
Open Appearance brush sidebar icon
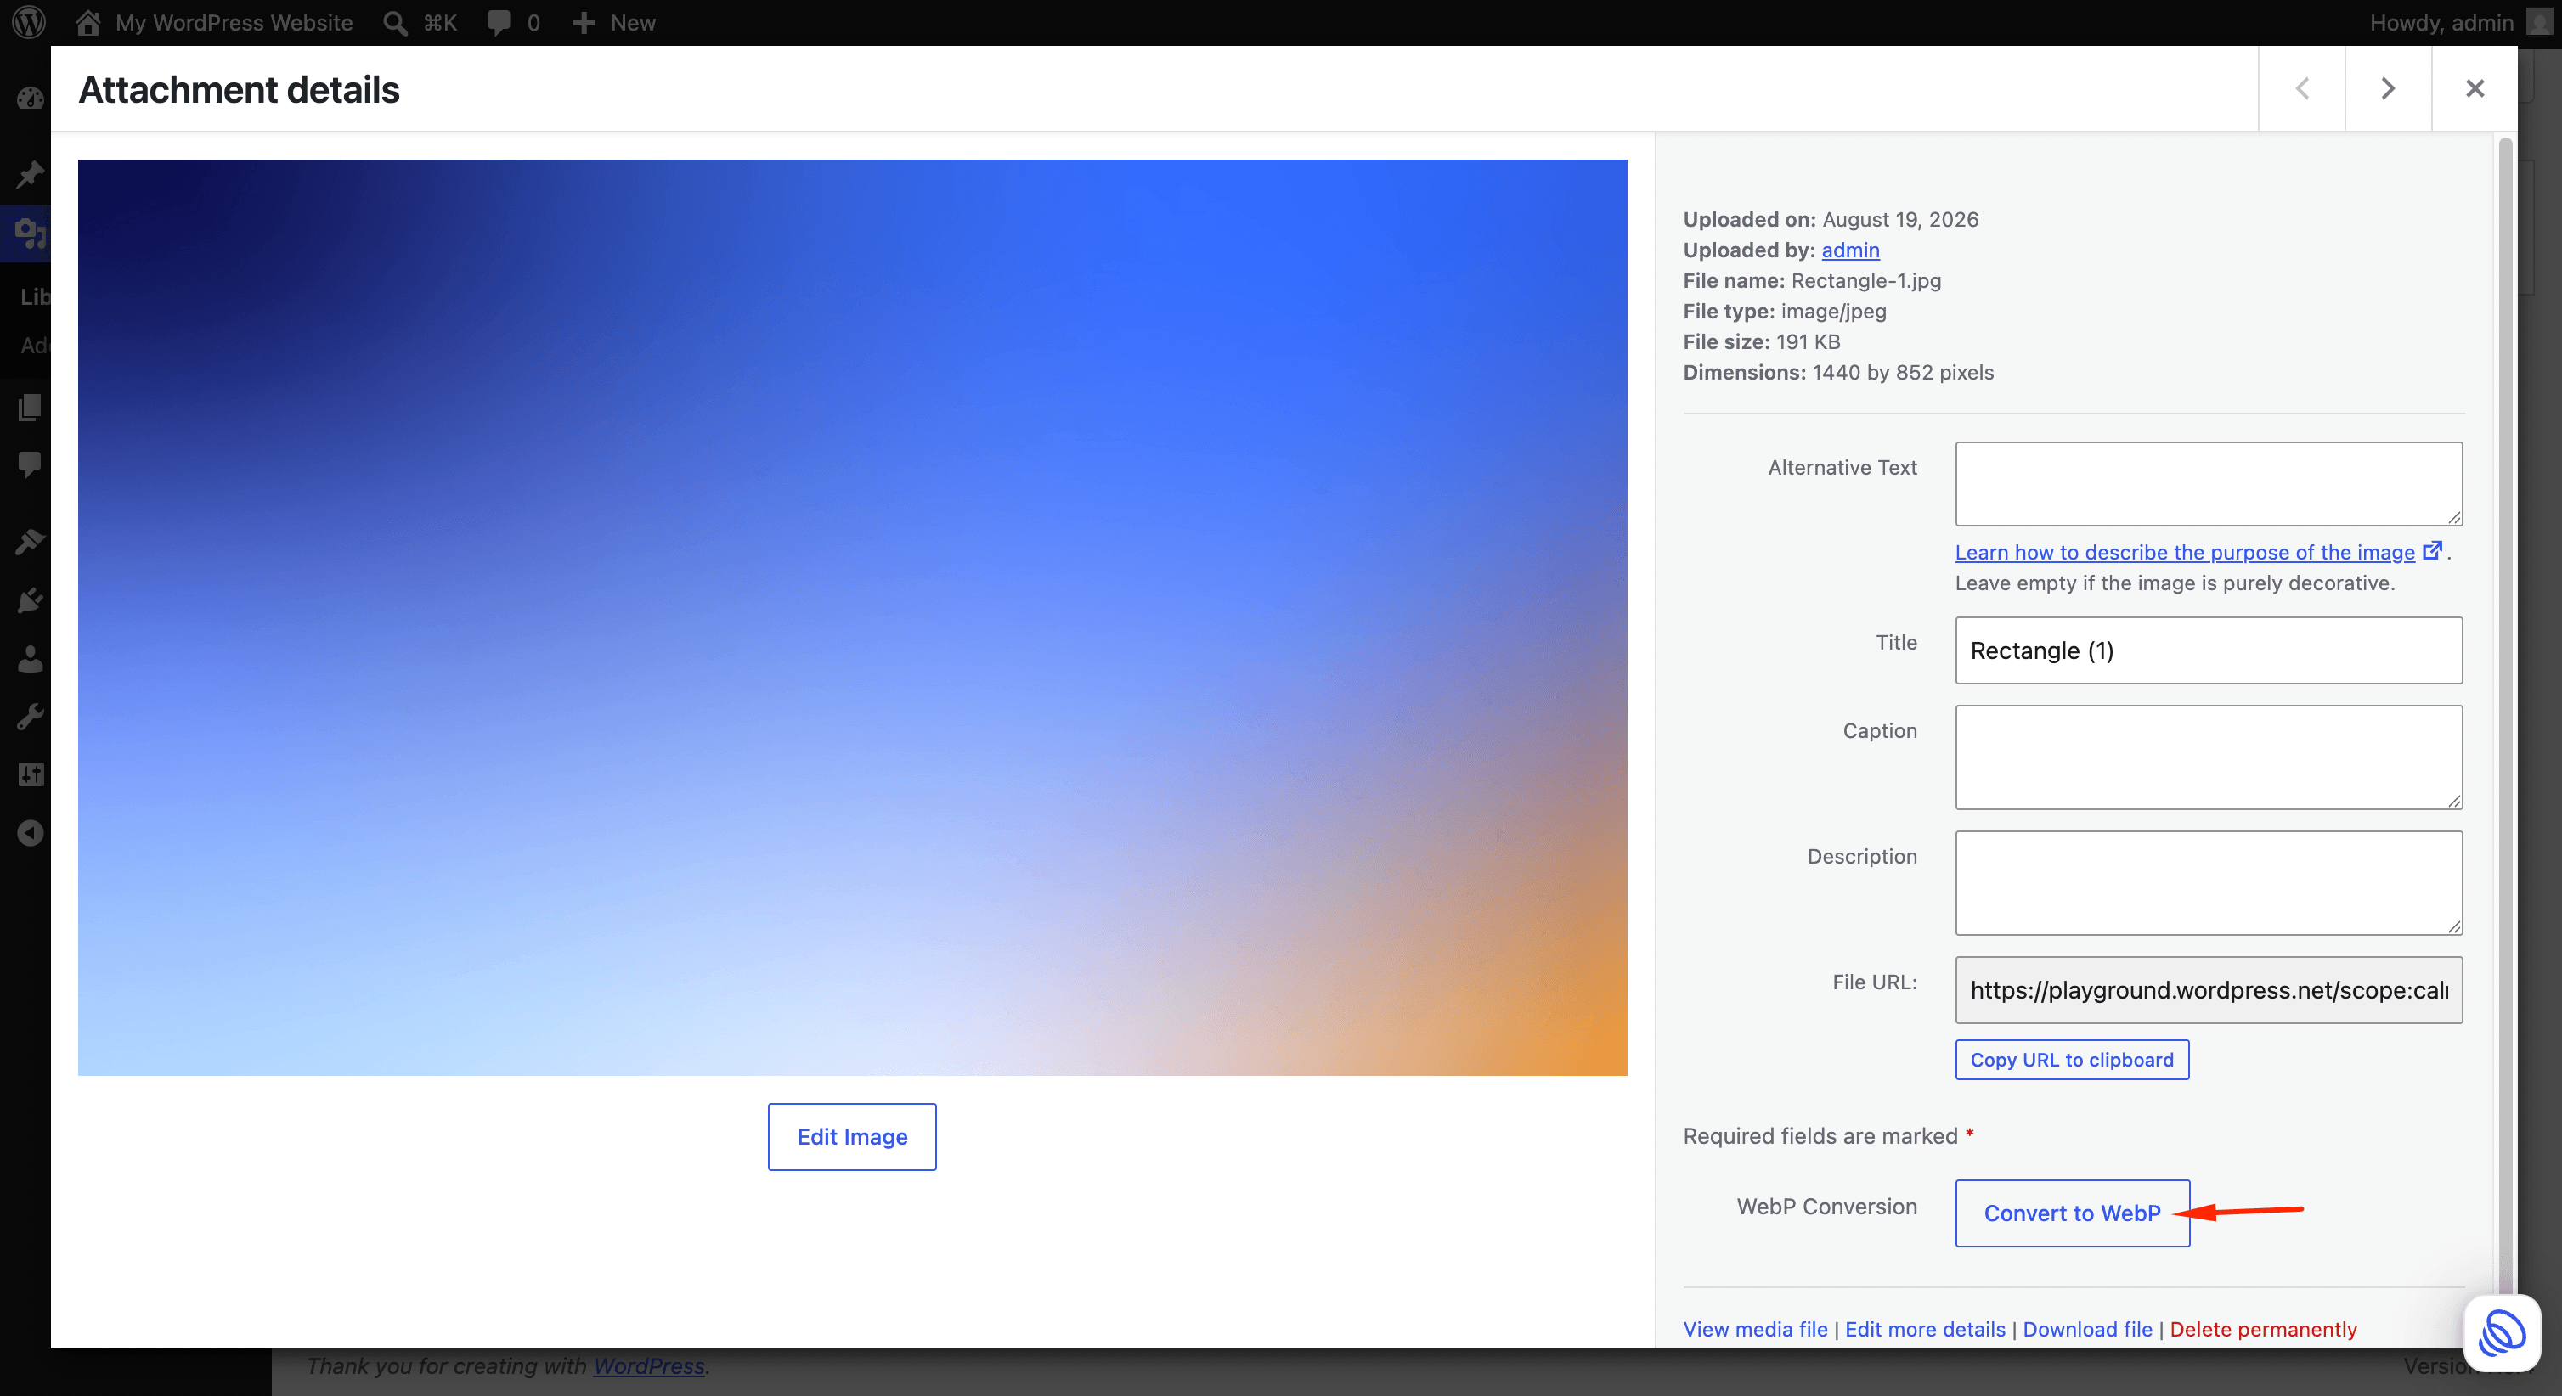click(30, 542)
